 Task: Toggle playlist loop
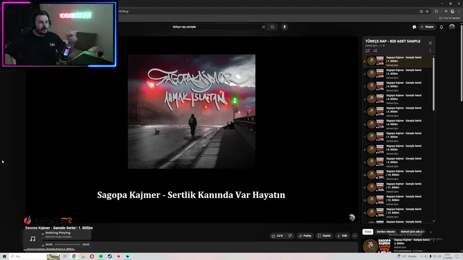tap(368, 51)
